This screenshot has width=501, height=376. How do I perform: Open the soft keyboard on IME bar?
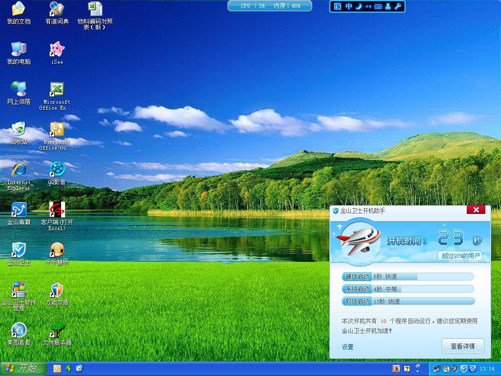(378, 6)
